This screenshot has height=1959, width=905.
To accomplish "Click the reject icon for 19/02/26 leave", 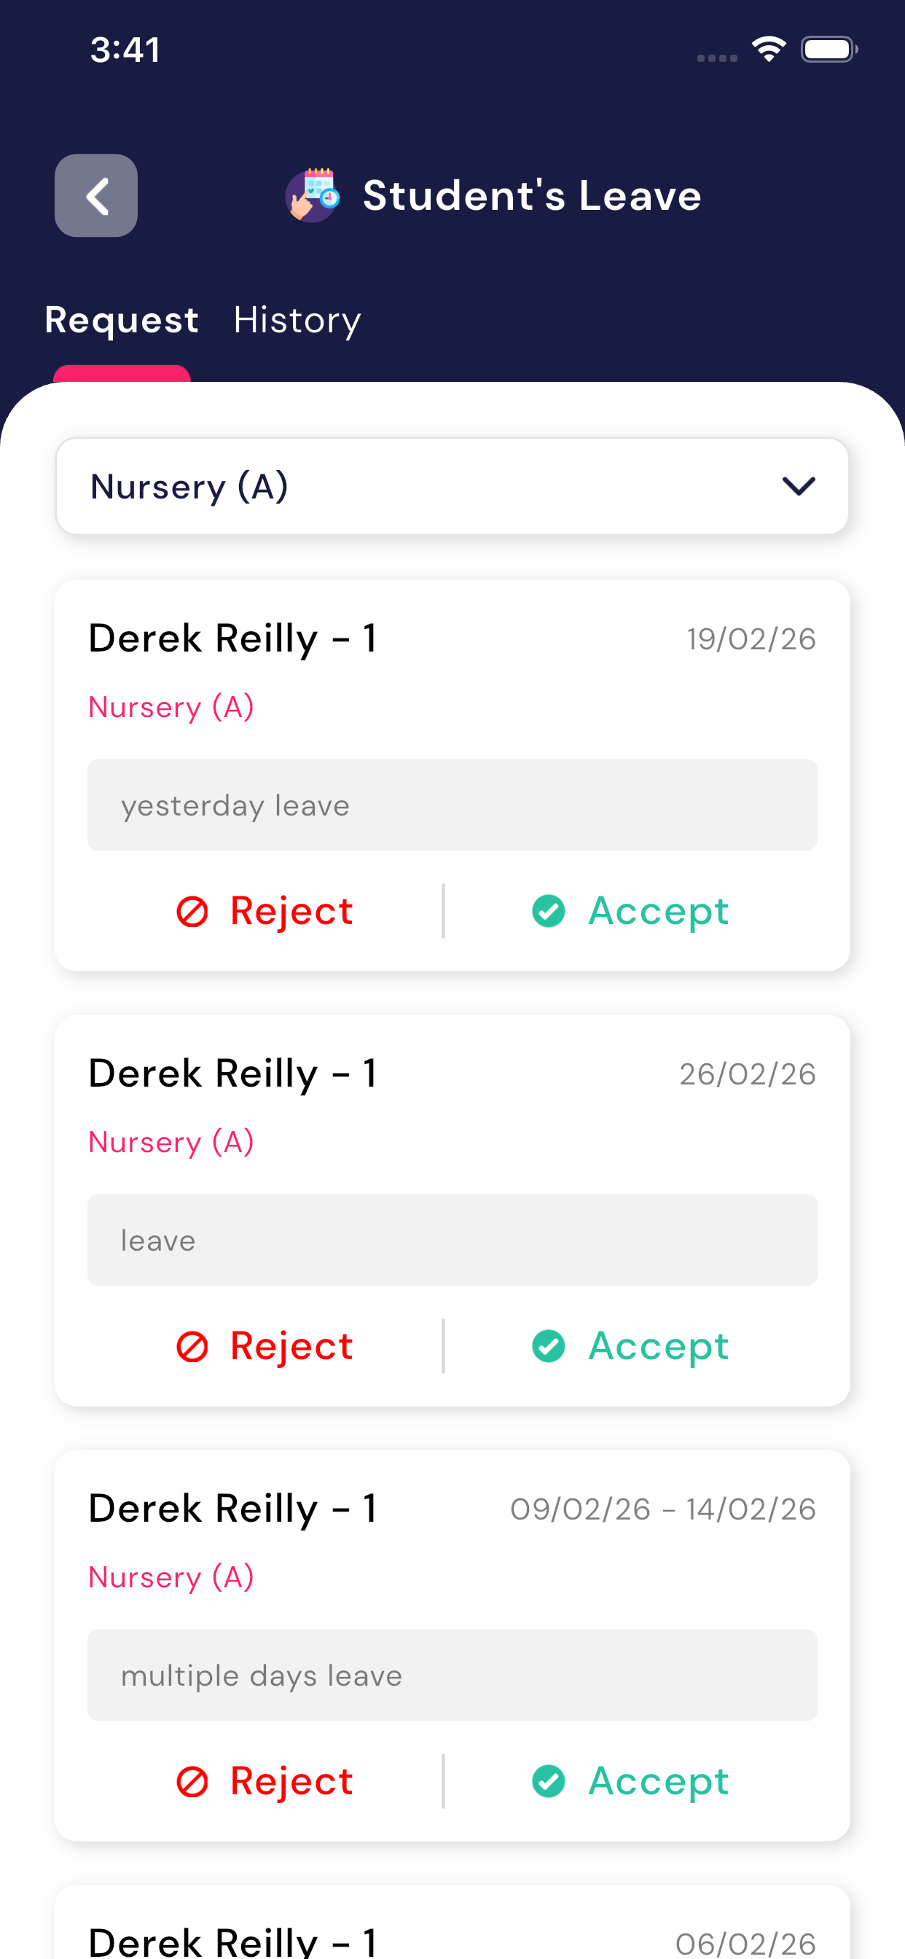I will [192, 911].
